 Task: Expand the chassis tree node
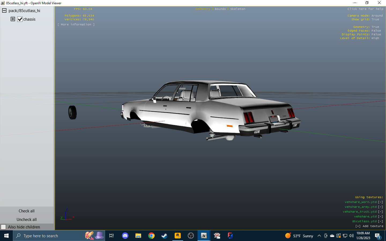[13, 19]
